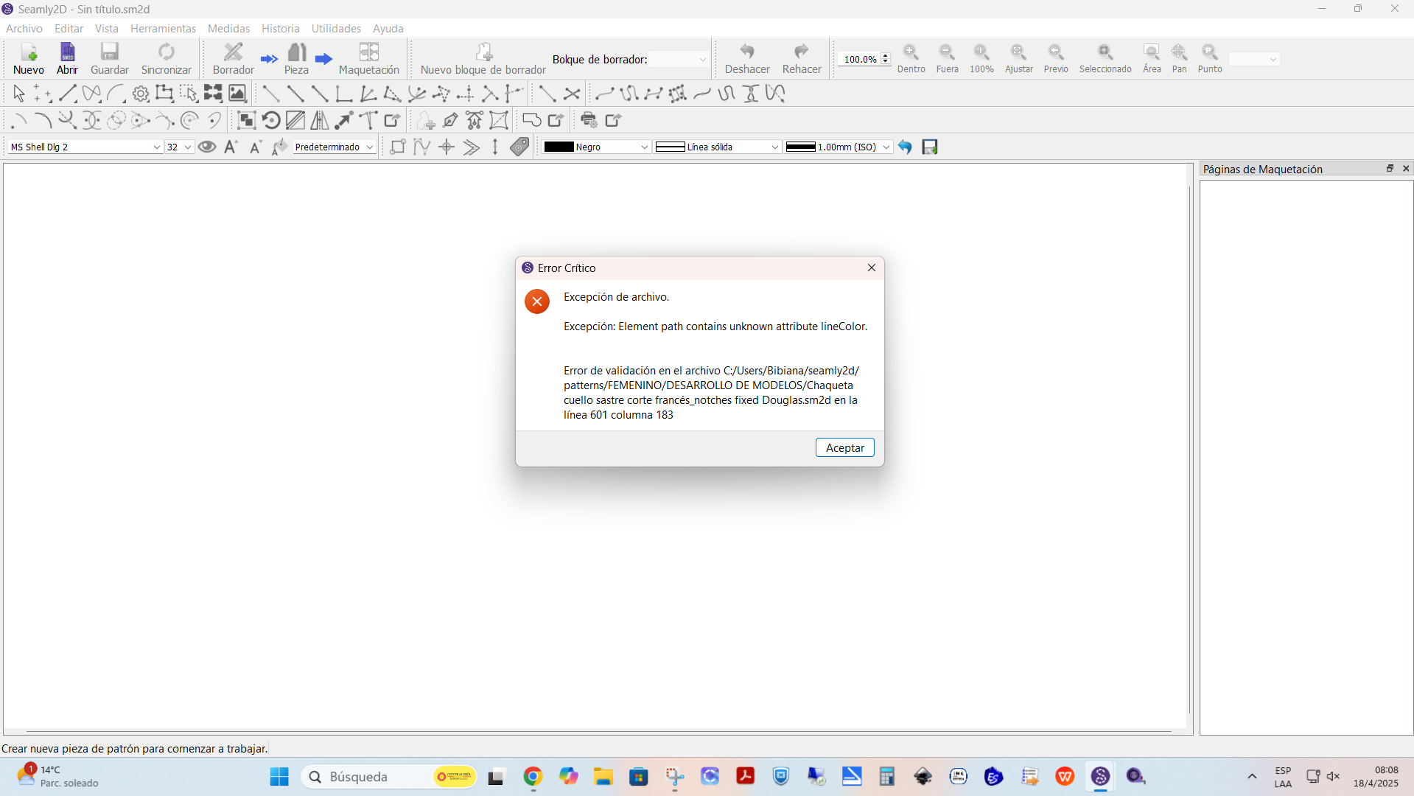Select the right-angle line tool

click(x=343, y=94)
